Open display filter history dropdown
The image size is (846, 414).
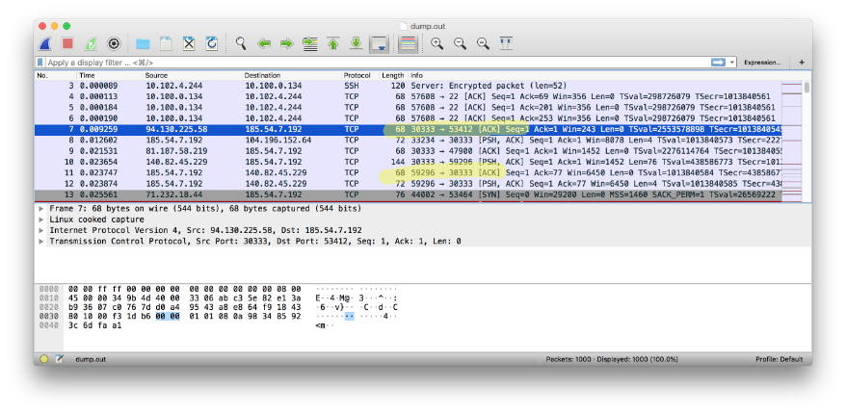pos(733,63)
